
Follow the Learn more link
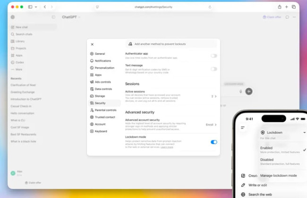[167, 147]
